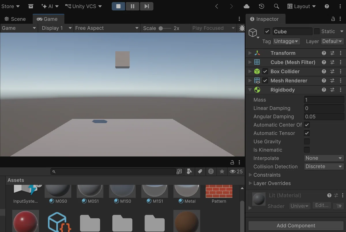Open undo history clock icon
This screenshot has width=346, height=232.
[262, 6]
